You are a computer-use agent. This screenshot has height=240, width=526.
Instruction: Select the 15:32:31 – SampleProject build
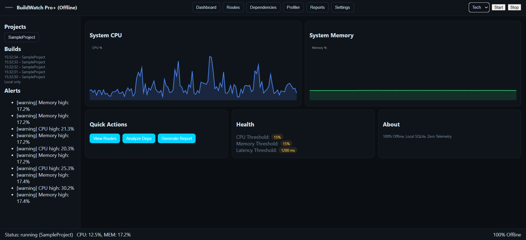point(25,72)
